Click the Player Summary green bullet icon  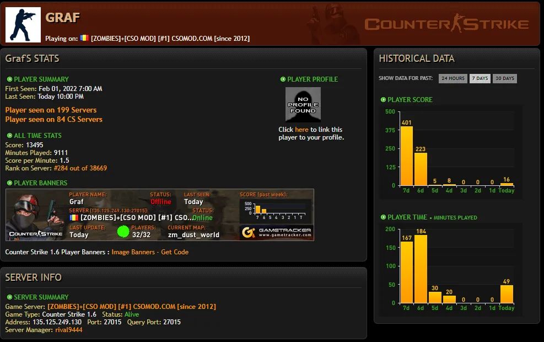pos(10,79)
